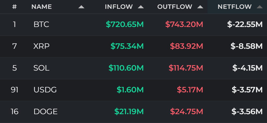267x123 pixels.
Task: Click the rank number 91 cell
Action: (15, 90)
